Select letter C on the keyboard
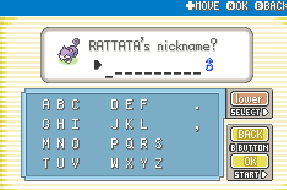Viewport: 287px width, 190px height. [x=76, y=105]
